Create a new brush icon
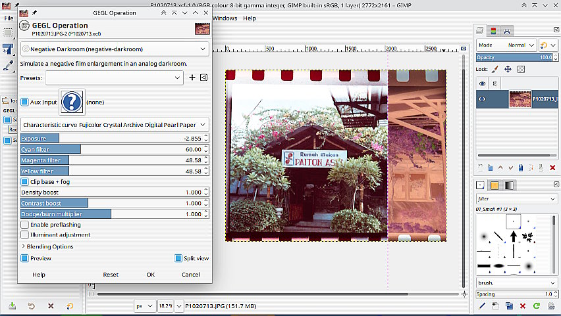Screen dimensions: 561x316 click(496, 305)
